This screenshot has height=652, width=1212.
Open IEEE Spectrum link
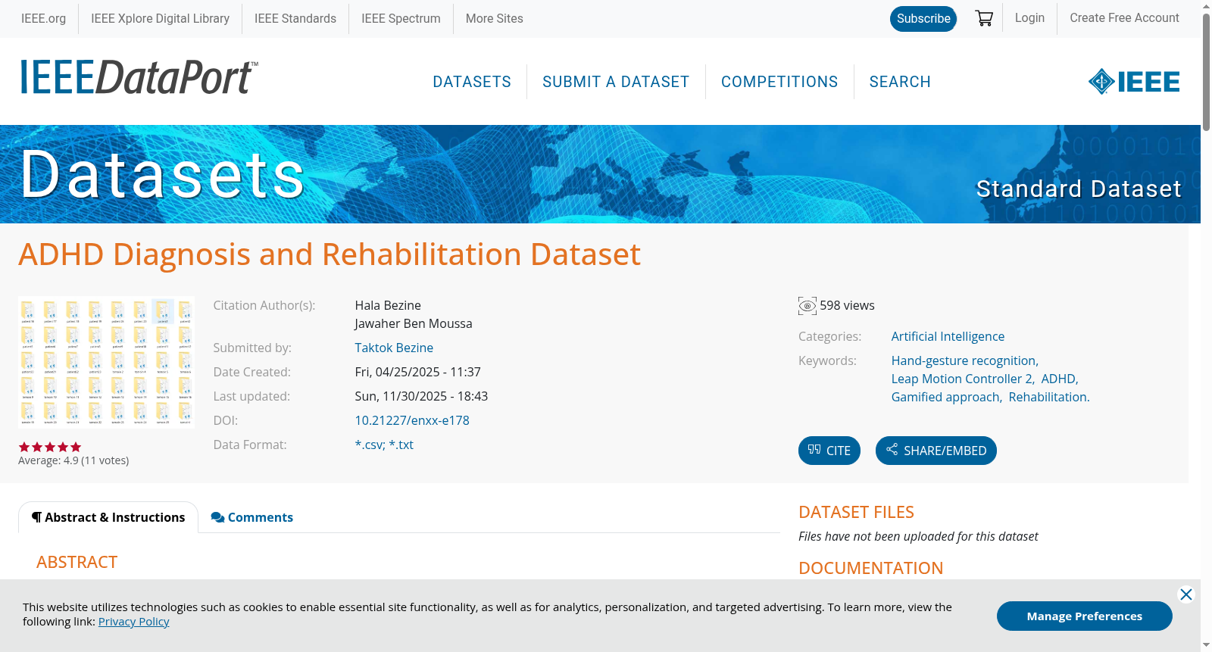[x=401, y=18]
